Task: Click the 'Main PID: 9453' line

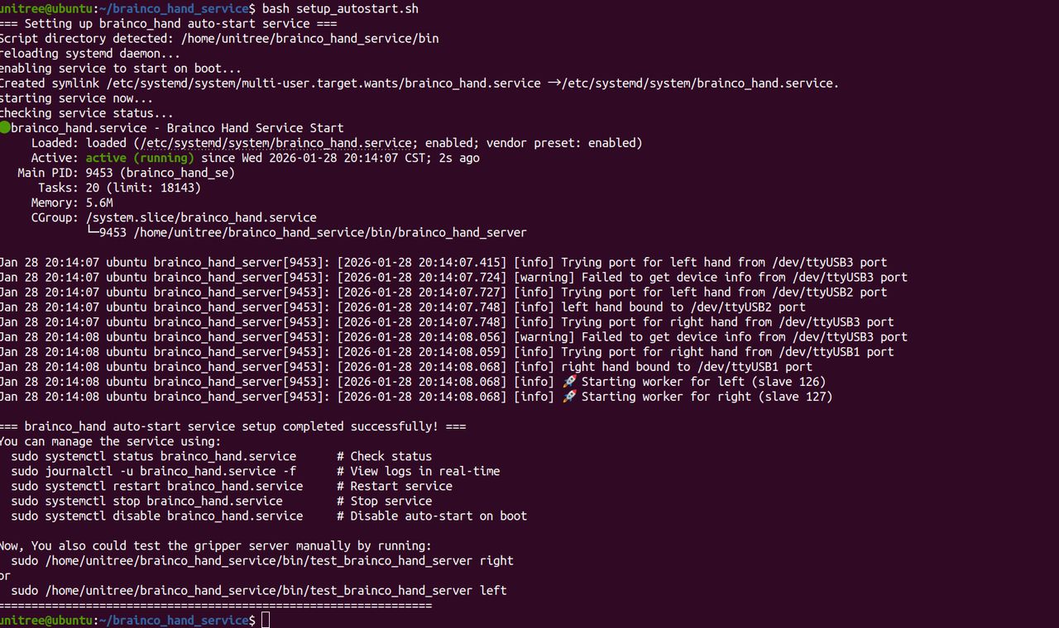Action: tap(126, 173)
